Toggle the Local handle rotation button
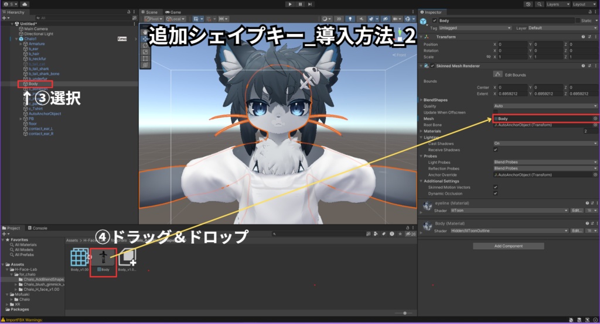Screen dimensions: 600x324 pos(176,19)
